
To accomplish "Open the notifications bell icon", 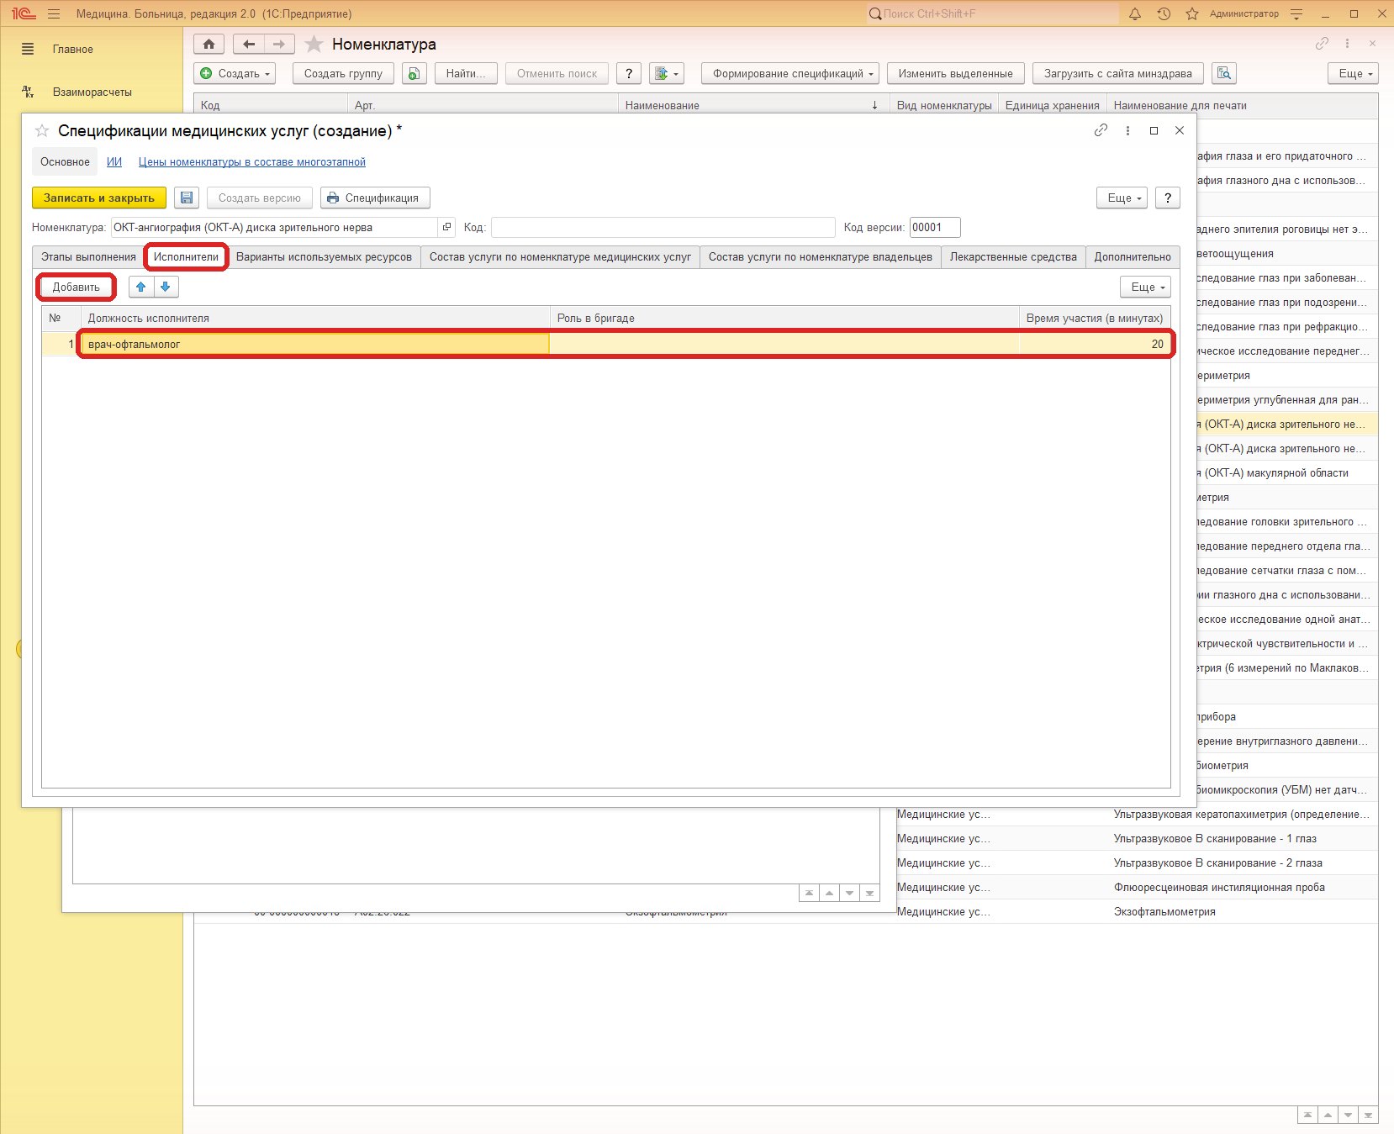I will tap(1135, 13).
